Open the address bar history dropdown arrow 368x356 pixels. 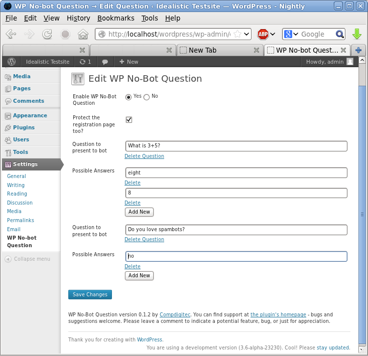247,34
